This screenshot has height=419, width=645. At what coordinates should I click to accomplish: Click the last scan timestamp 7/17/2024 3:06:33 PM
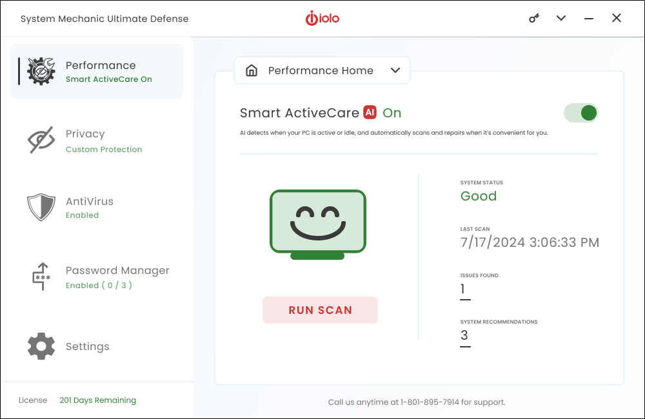tap(530, 242)
